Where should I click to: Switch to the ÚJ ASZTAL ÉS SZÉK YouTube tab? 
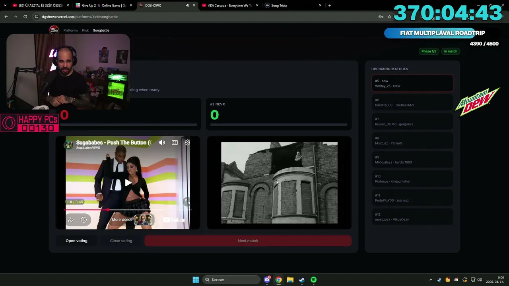(x=40, y=6)
